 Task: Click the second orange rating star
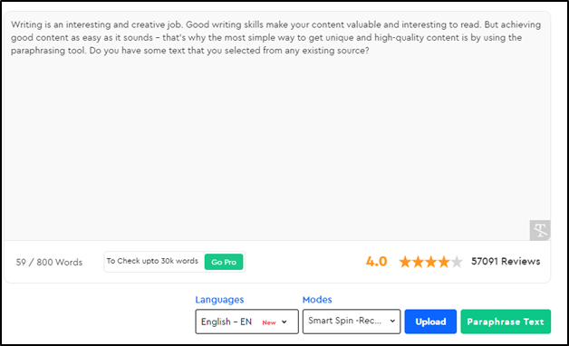(x=418, y=262)
